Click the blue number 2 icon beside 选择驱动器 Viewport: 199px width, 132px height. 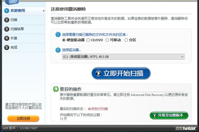(x=58, y=50)
